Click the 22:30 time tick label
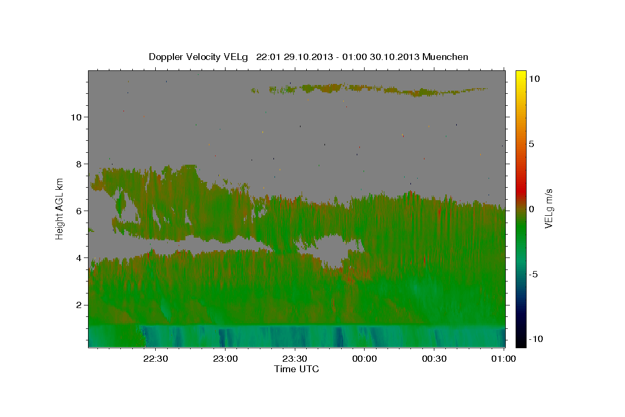 coord(156,359)
